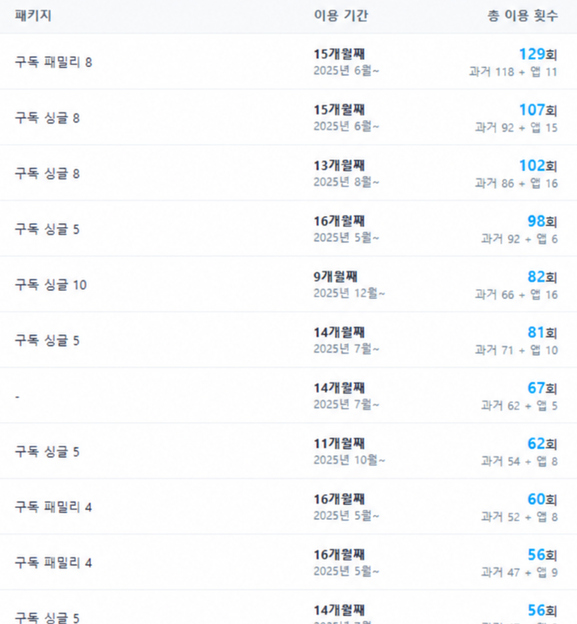Viewport: 577px width, 624px height.
Task: Click the 총 이용 횟수 column header
Action: pos(522,15)
